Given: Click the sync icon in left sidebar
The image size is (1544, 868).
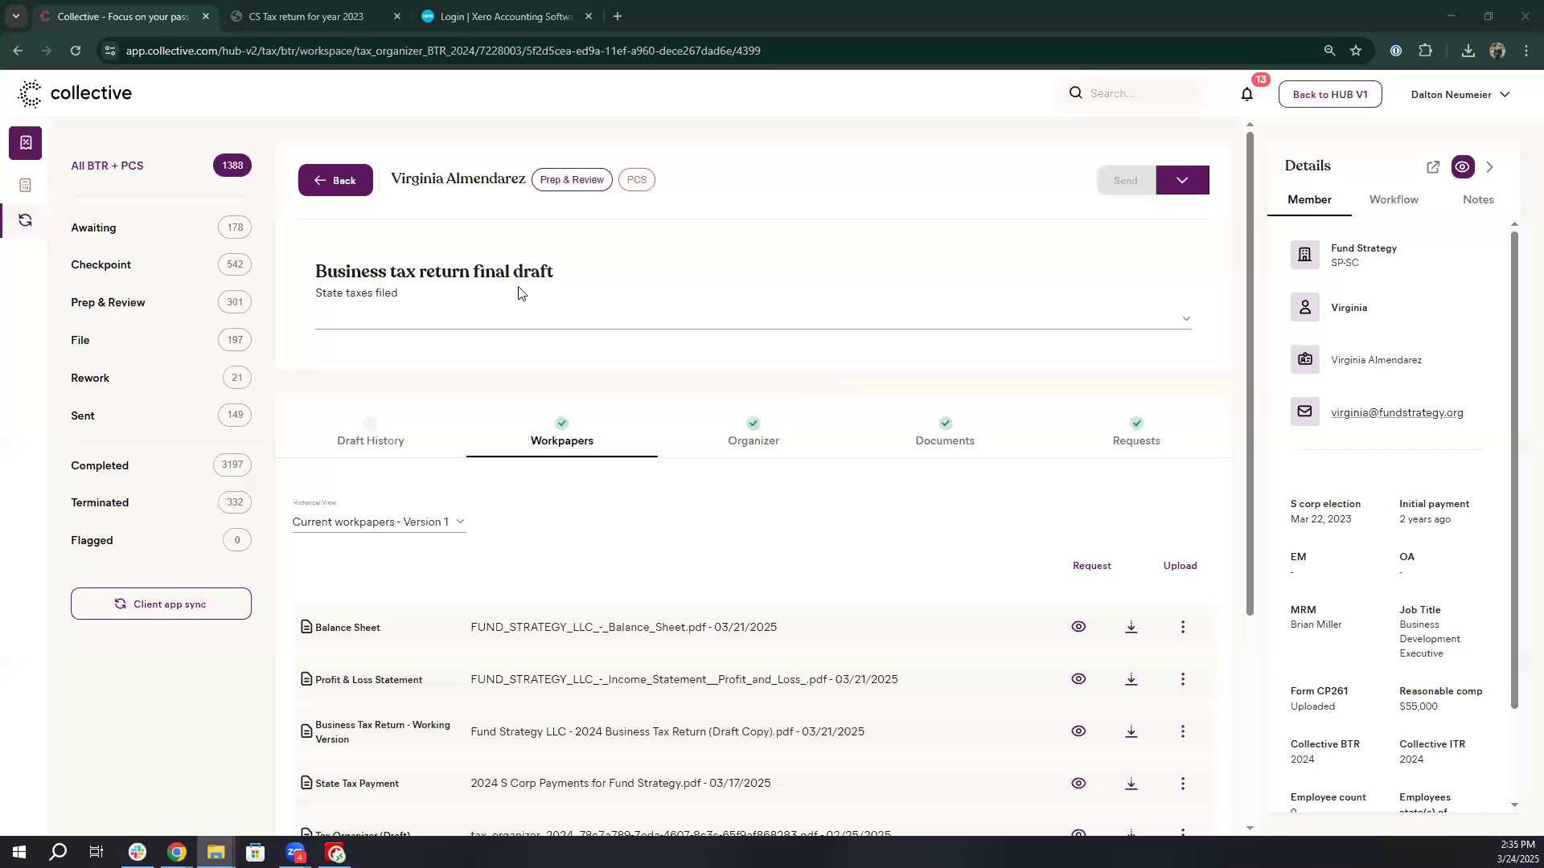Looking at the screenshot, I should point(25,220).
